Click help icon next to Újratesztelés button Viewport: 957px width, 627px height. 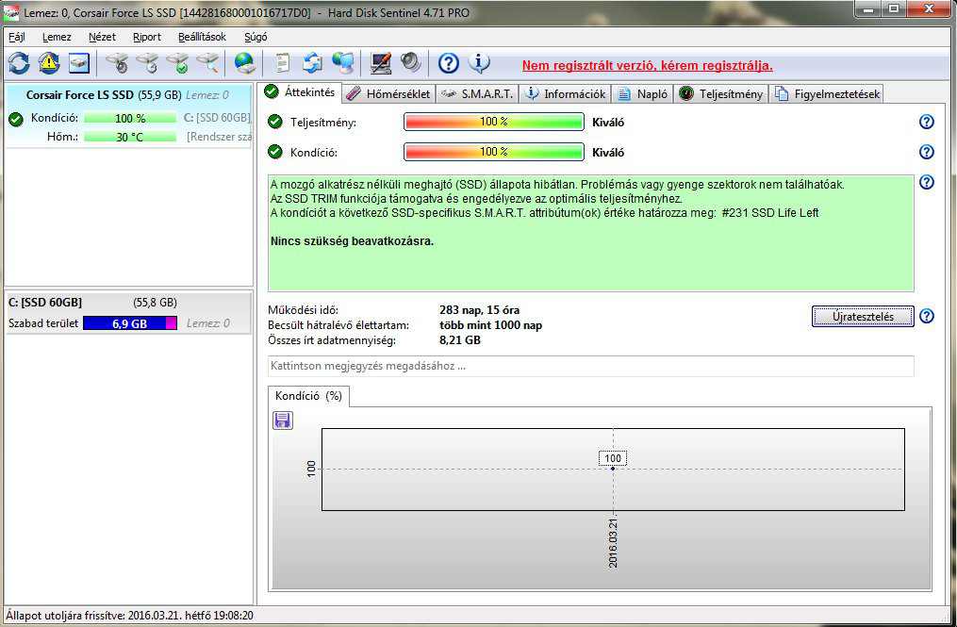tap(927, 316)
